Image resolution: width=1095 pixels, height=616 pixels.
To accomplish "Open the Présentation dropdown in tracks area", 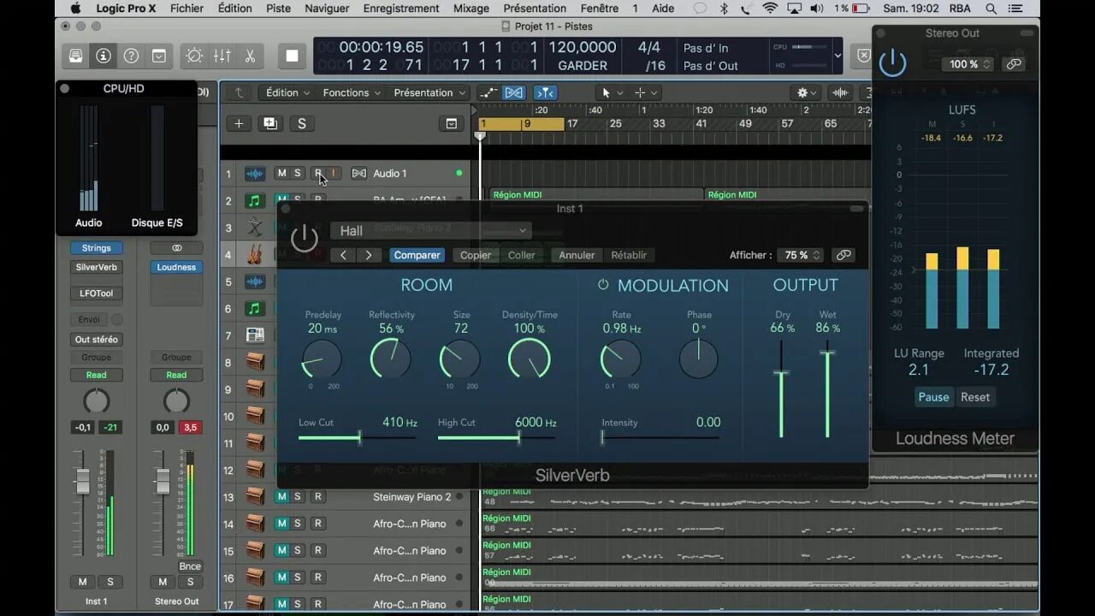I will [x=429, y=92].
